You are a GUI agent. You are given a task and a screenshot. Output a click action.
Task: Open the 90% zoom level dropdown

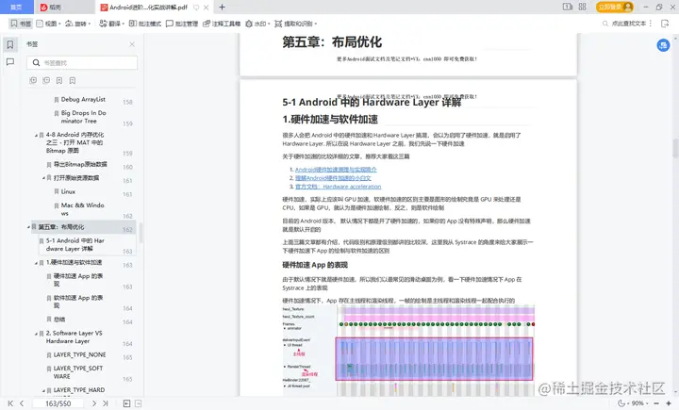[x=639, y=403]
